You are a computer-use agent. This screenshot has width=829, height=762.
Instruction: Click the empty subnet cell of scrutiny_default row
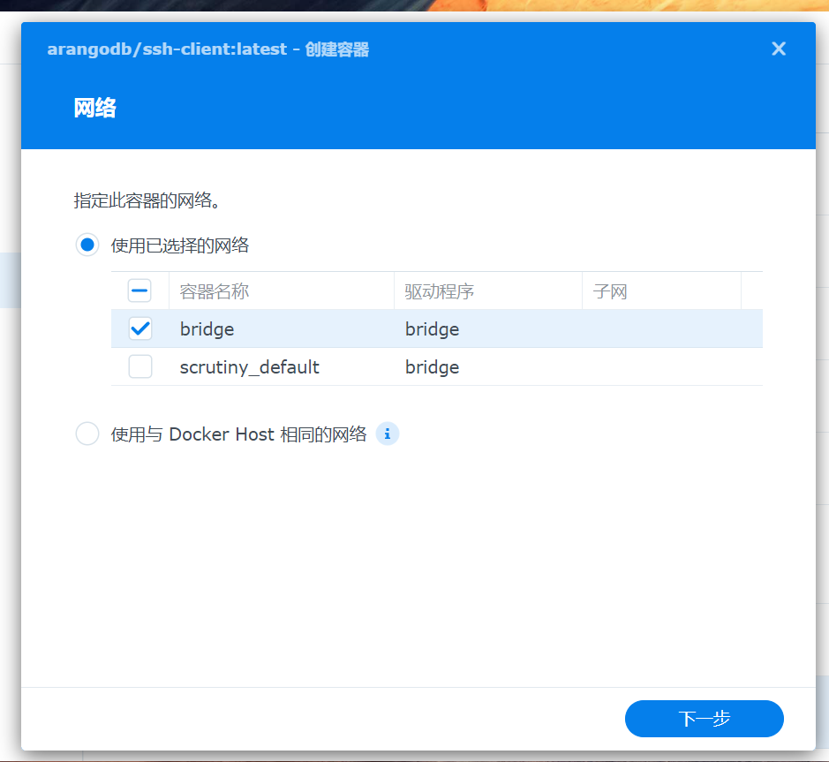click(x=660, y=367)
